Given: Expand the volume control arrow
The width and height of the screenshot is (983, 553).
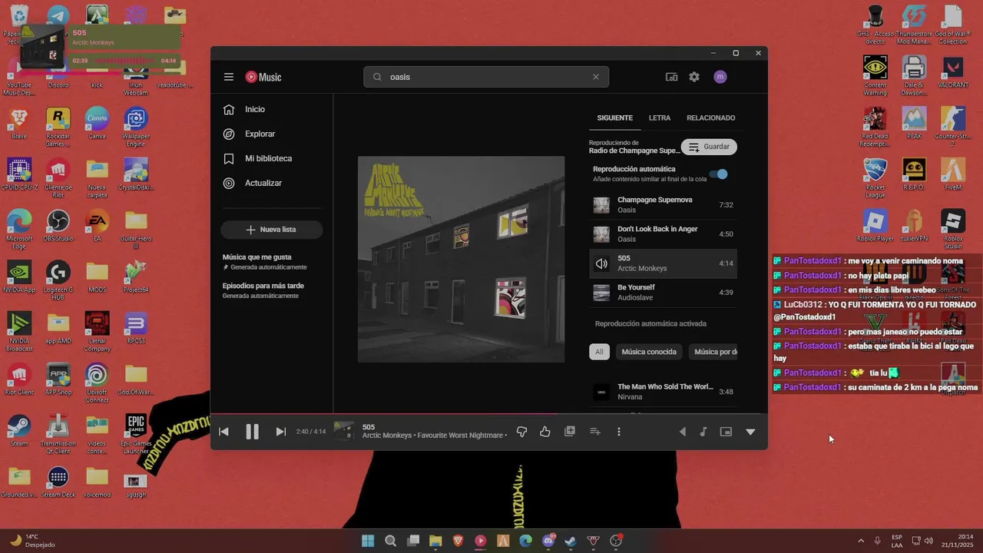Looking at the screenshot, I should coord(683,432).
